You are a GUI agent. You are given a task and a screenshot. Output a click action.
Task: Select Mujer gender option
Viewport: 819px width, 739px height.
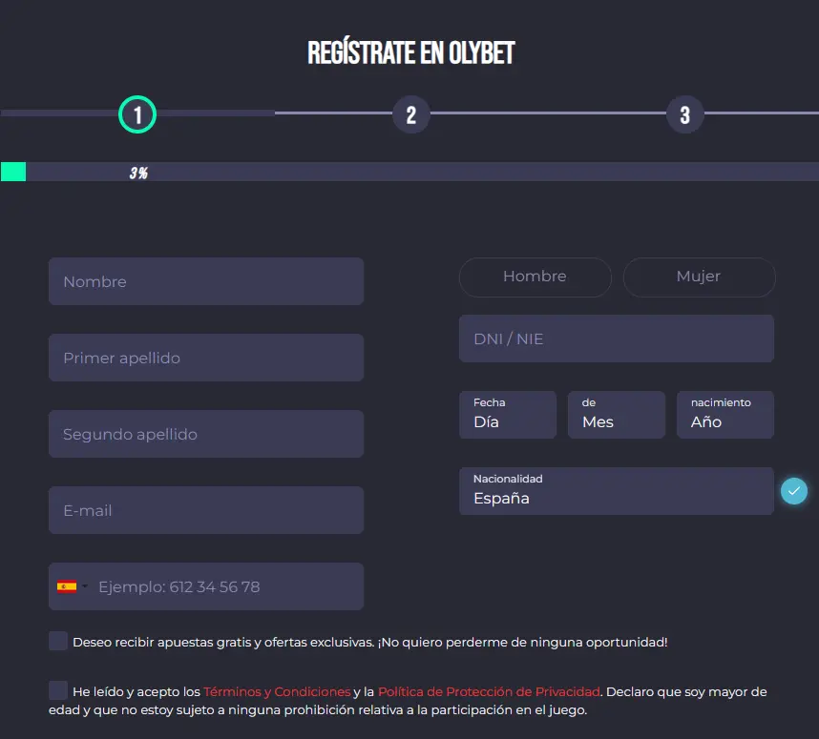click(x=699, y=277)
